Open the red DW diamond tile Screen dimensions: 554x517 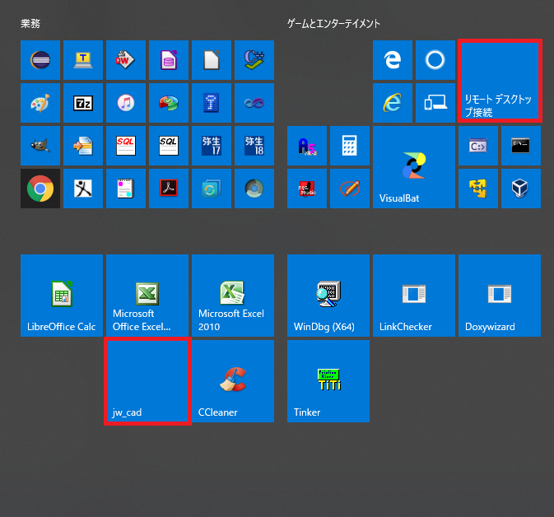(x=126, y=60)
